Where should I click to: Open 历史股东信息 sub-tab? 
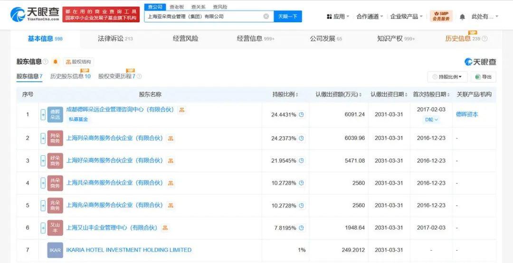pos(70,76)
